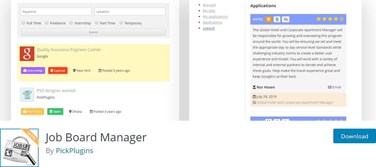Enable the Internship filter checkbox
This screenshot has width=376, height=167.
(x=71, y=23)
